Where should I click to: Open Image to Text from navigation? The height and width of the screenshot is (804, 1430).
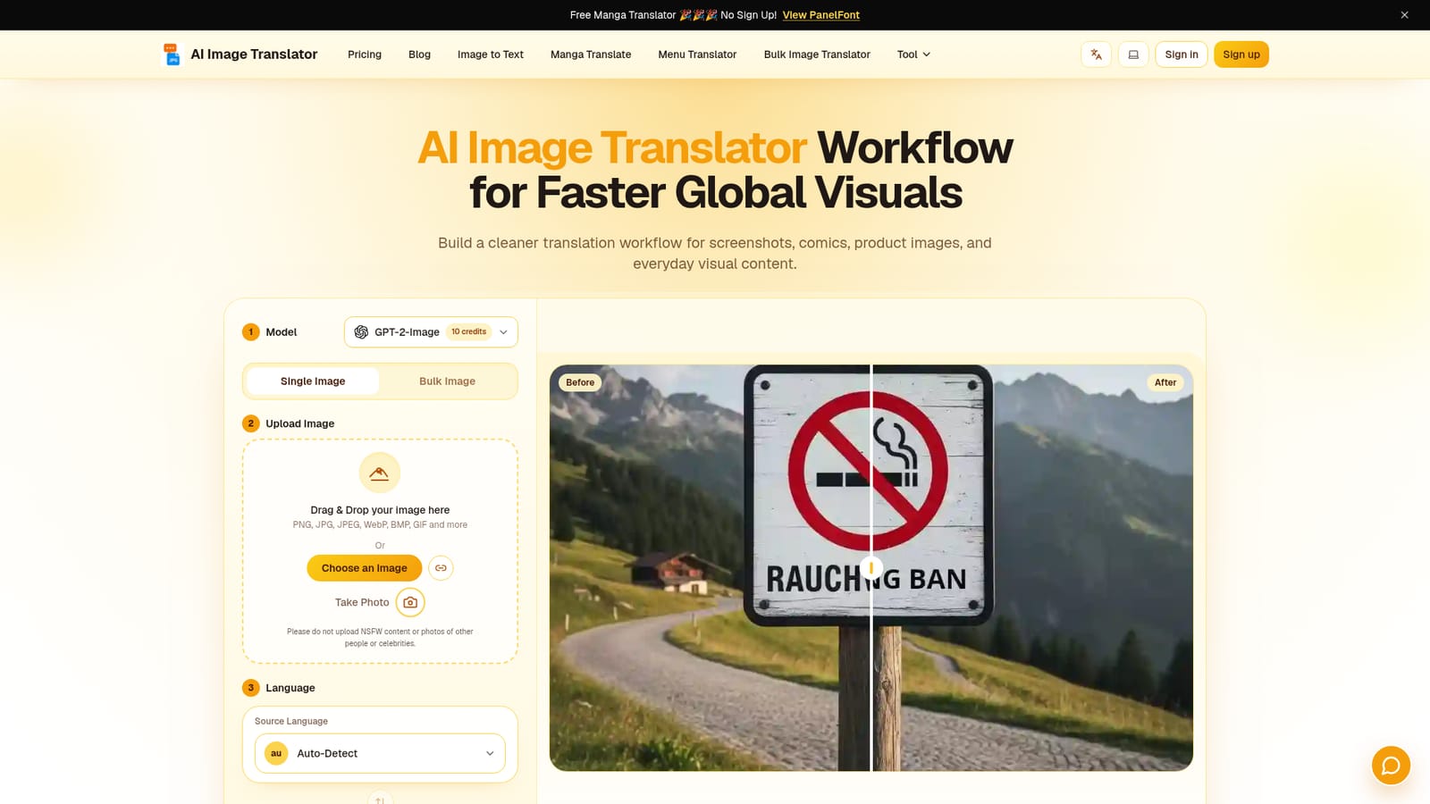491,54
